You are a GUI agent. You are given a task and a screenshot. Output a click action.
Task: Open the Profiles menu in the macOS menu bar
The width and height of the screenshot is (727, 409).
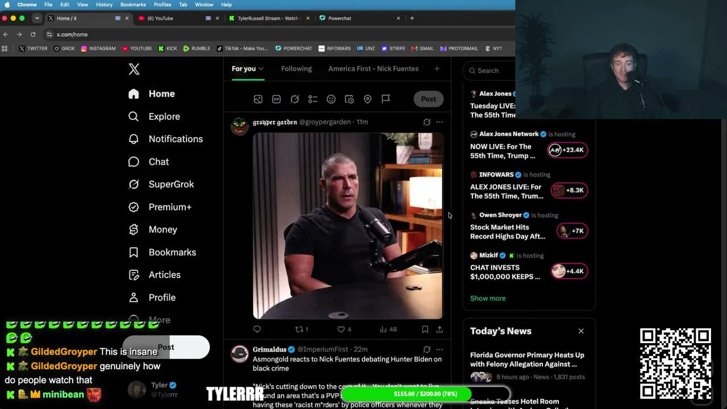162,5
